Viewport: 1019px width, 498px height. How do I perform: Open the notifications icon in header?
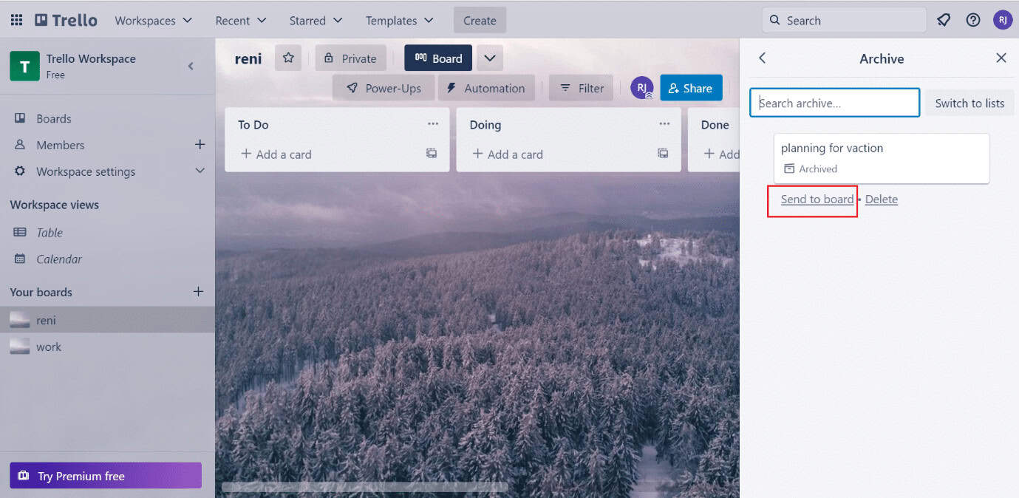(x=944, y=20)
